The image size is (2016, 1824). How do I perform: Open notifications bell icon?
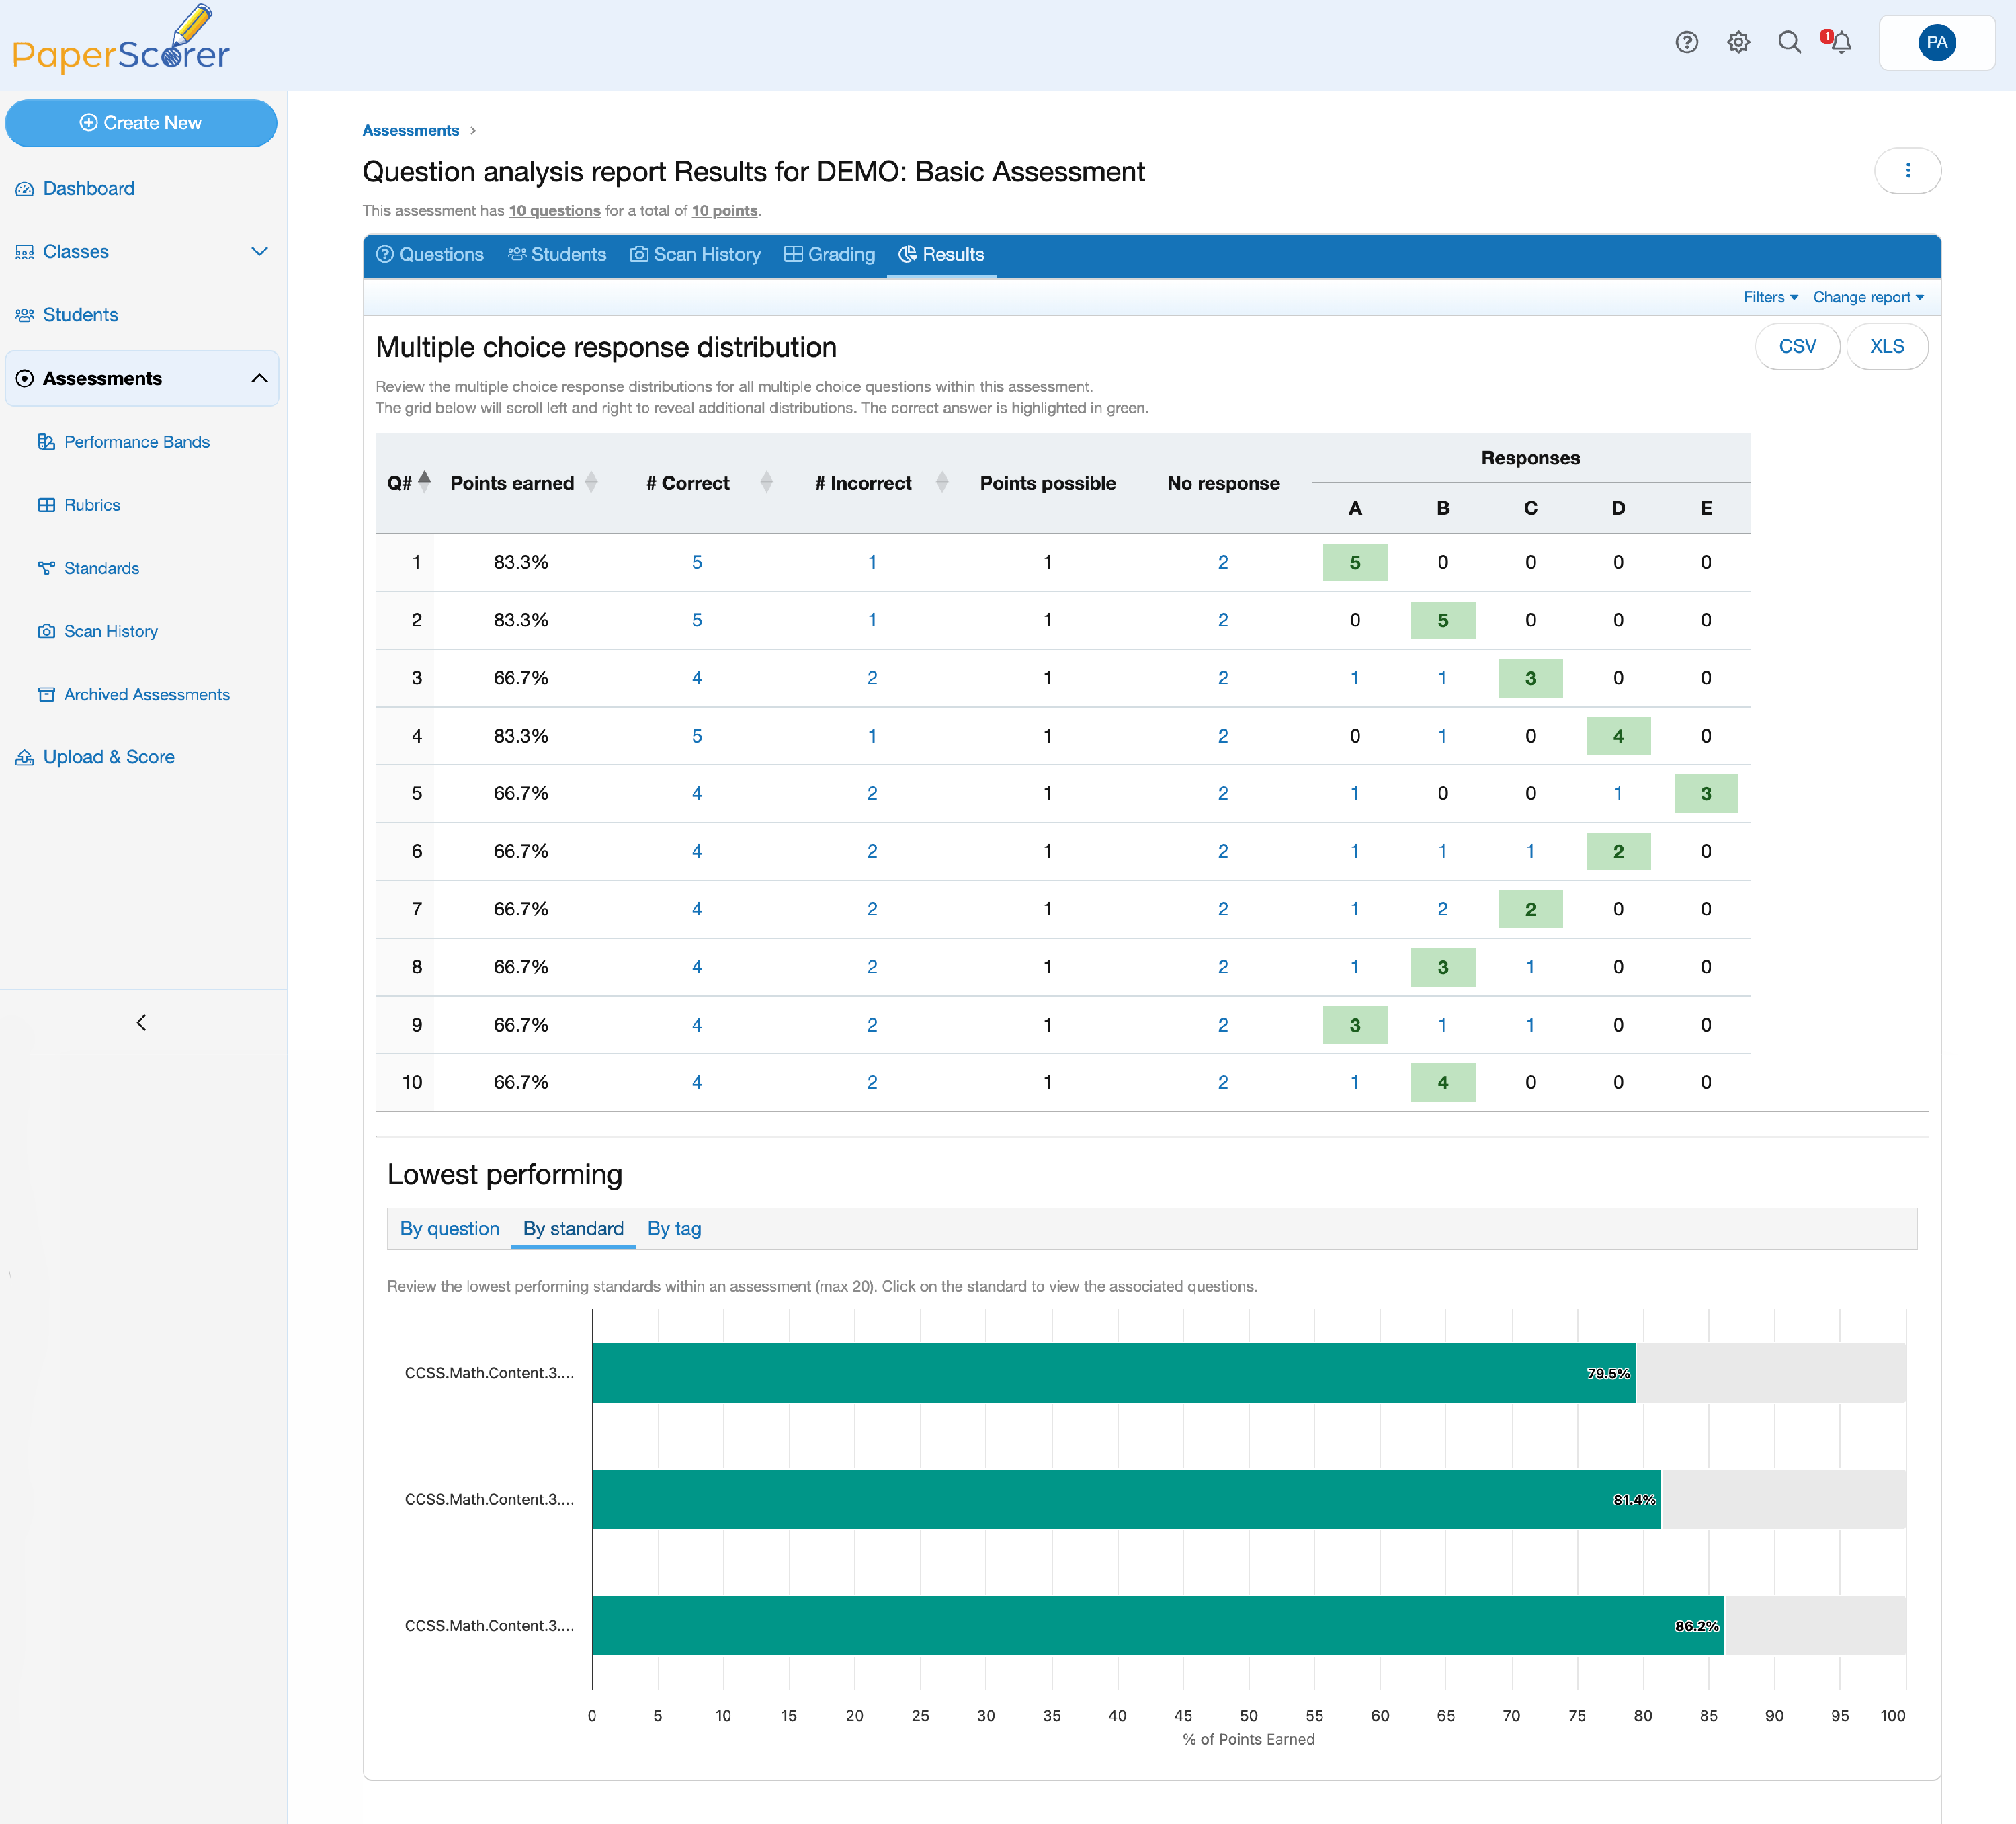click(x=1840, y=42)
